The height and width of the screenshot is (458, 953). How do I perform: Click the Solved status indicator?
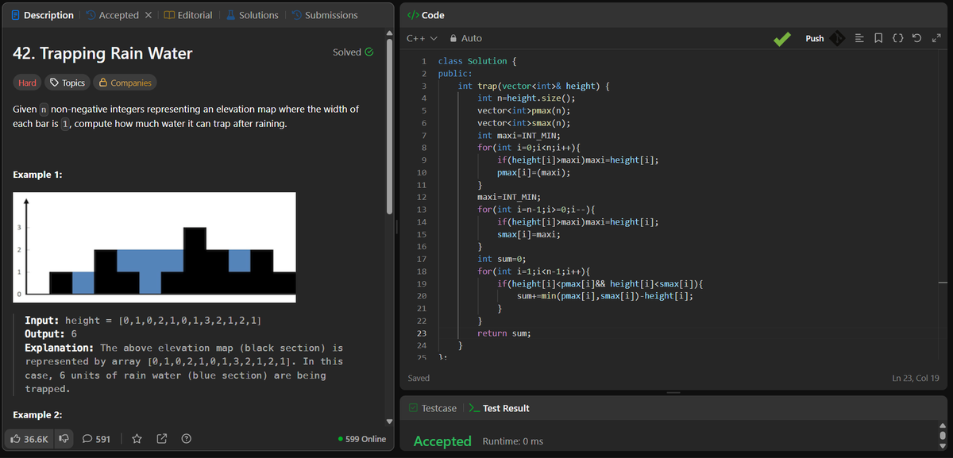[353, 52]
